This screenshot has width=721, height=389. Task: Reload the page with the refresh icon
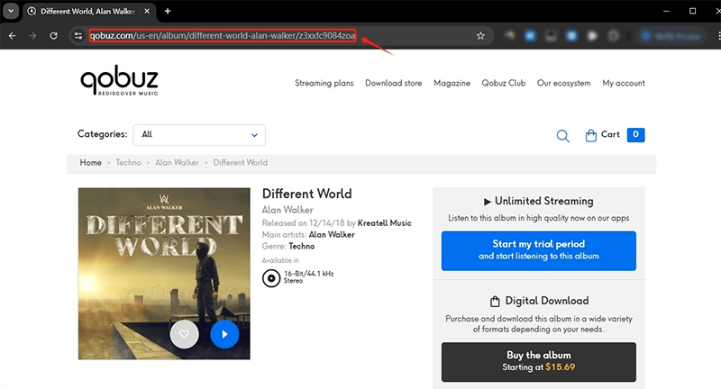[53, 35]
